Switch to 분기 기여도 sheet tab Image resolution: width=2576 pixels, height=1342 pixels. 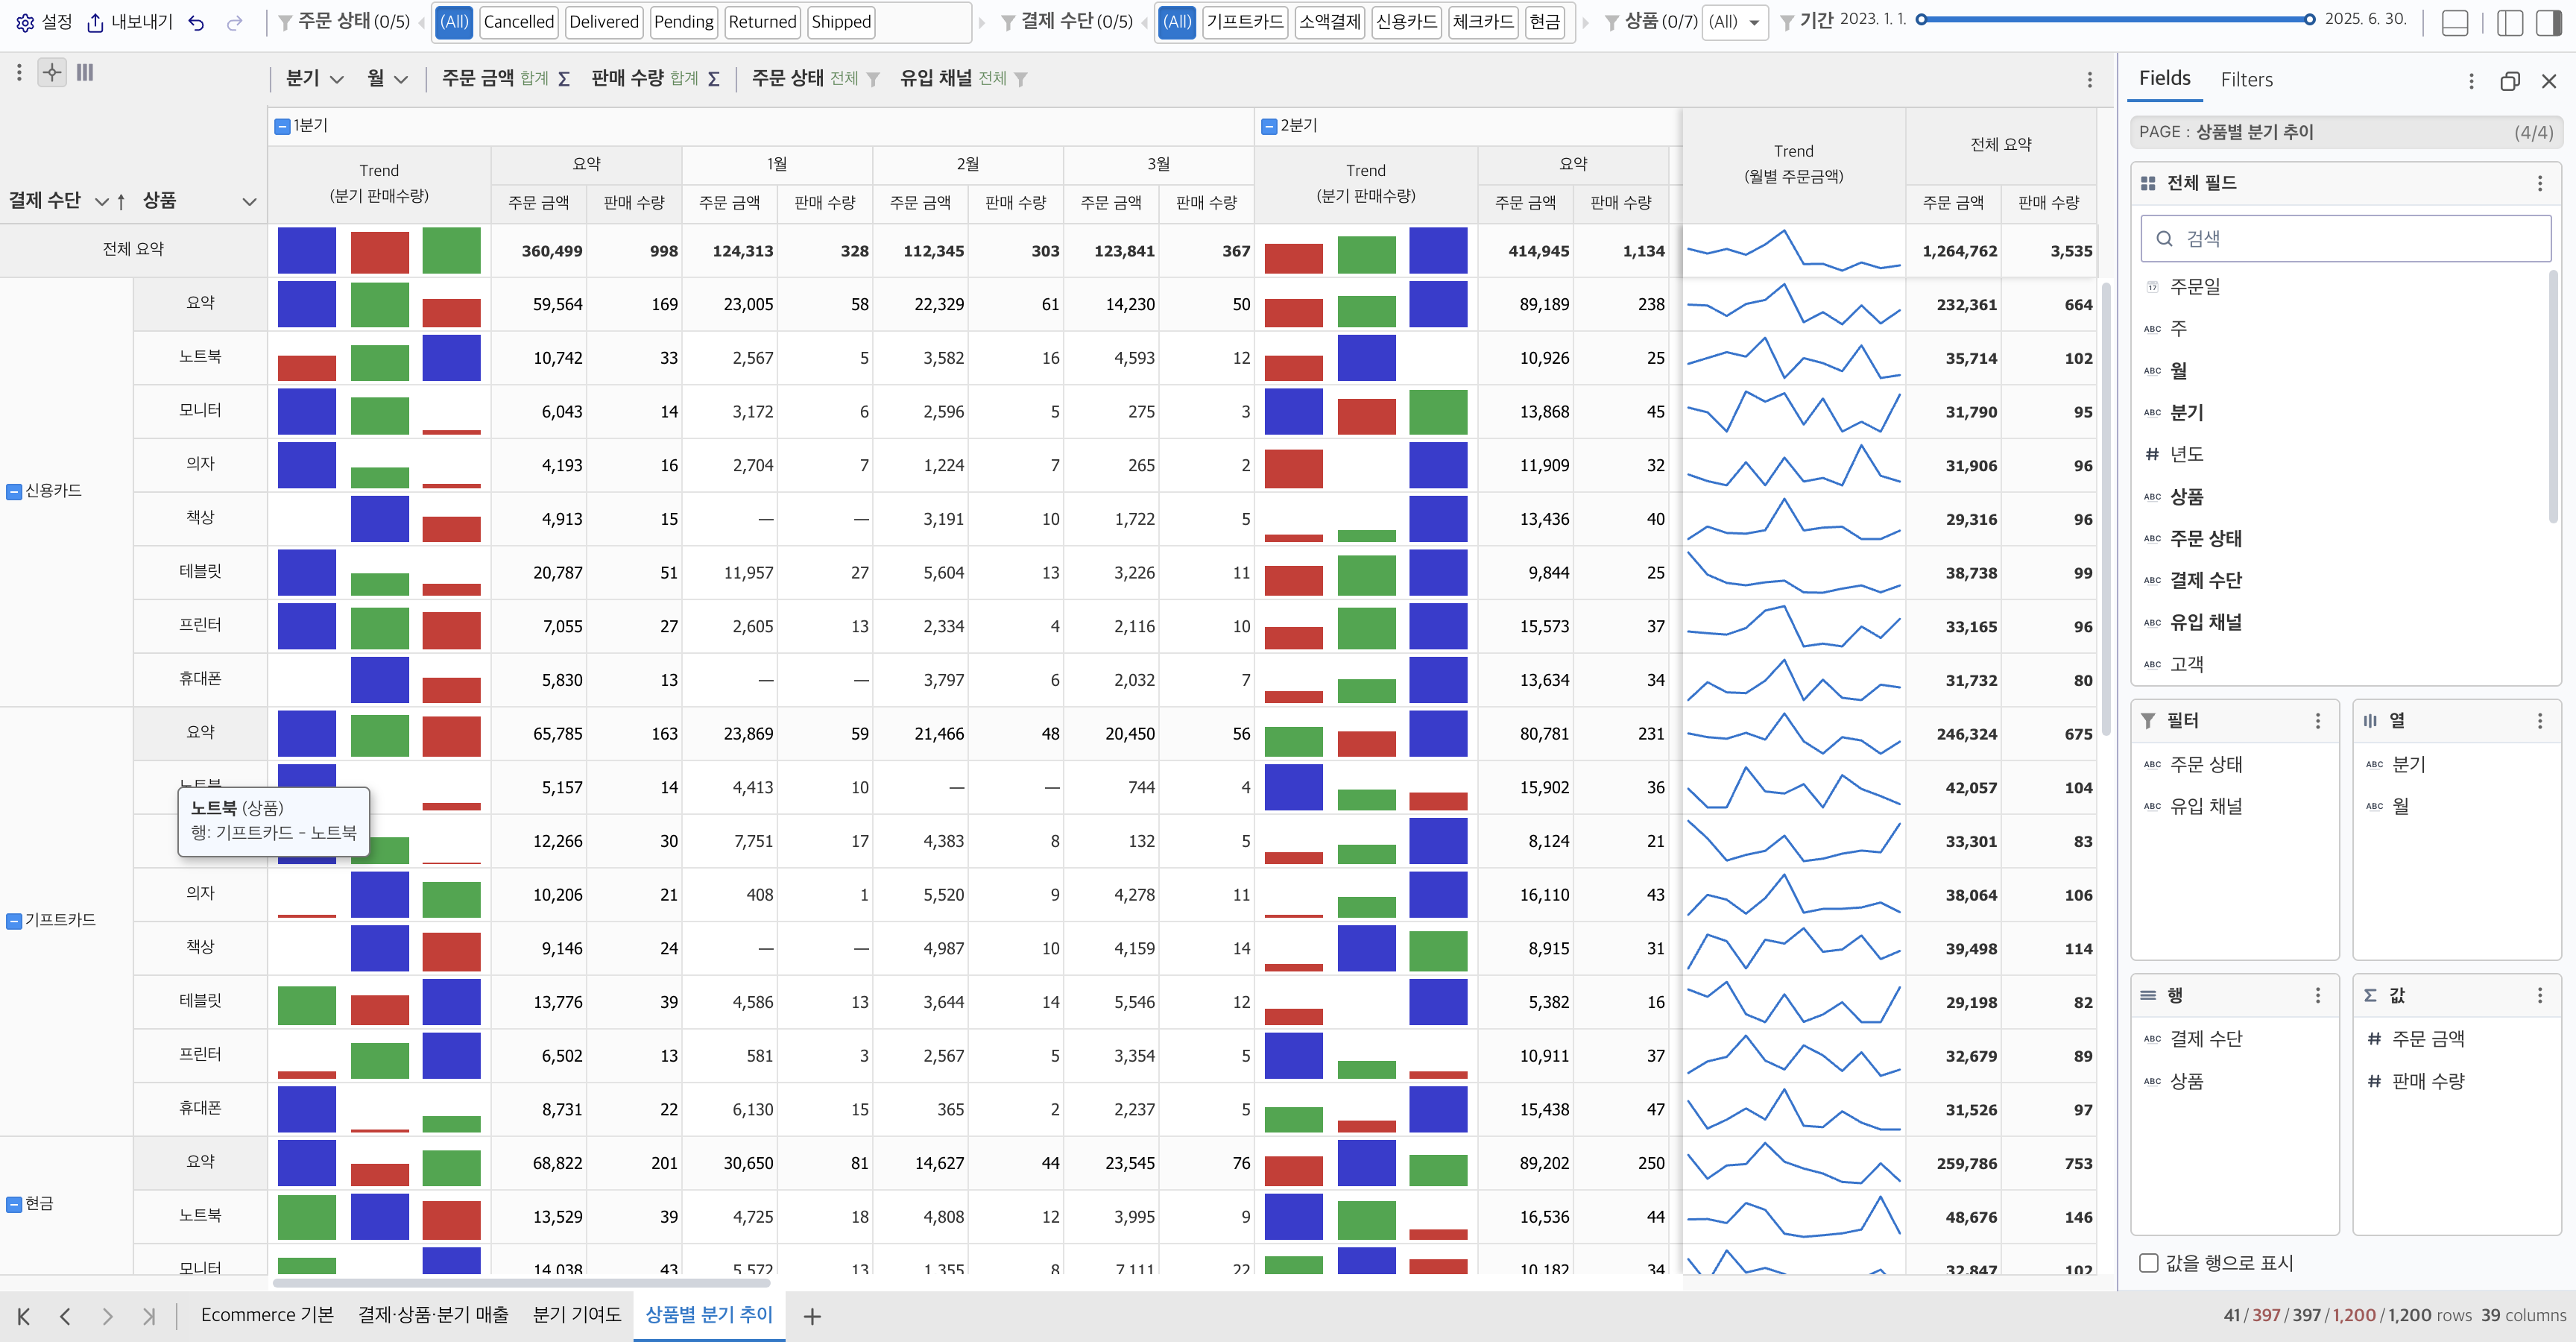pyautogui.click(x=577, y=1315)
